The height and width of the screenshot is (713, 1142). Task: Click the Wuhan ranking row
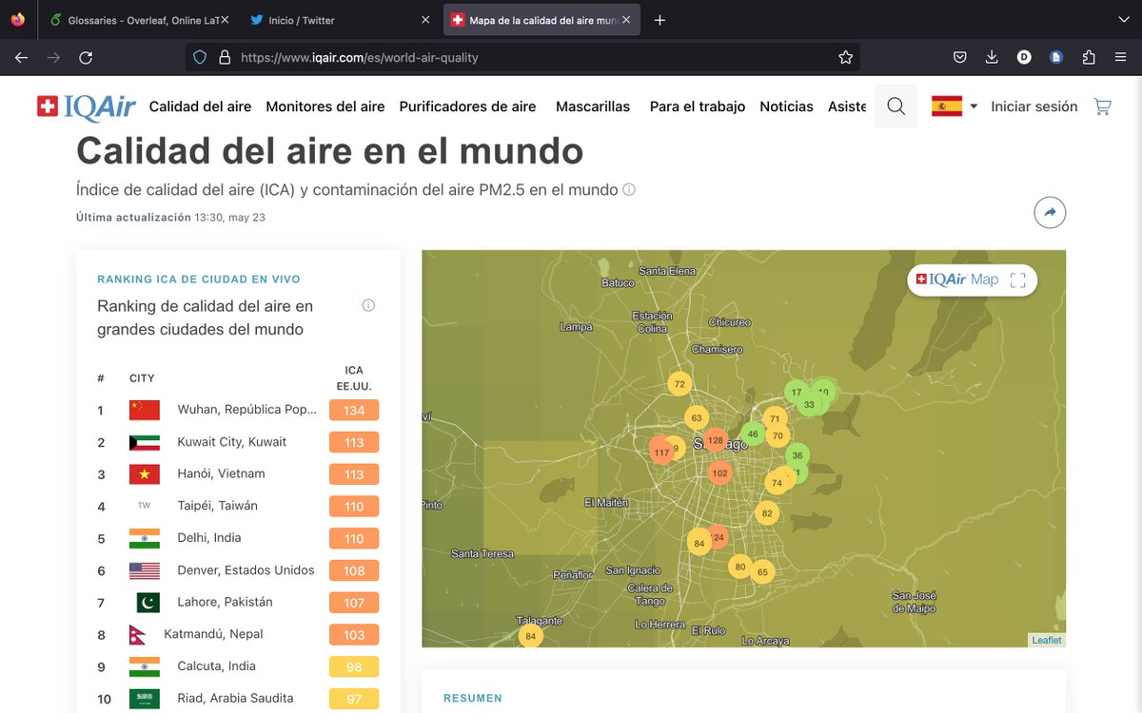[238, 410]
